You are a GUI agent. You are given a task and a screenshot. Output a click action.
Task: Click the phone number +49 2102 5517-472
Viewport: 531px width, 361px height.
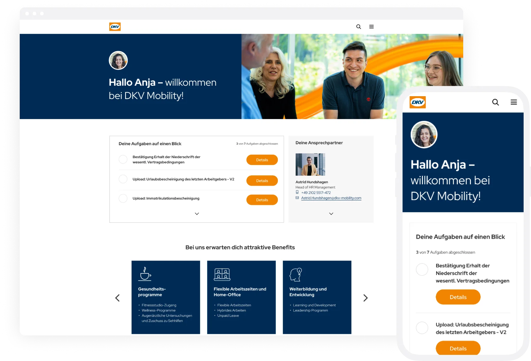click(316, 193)
